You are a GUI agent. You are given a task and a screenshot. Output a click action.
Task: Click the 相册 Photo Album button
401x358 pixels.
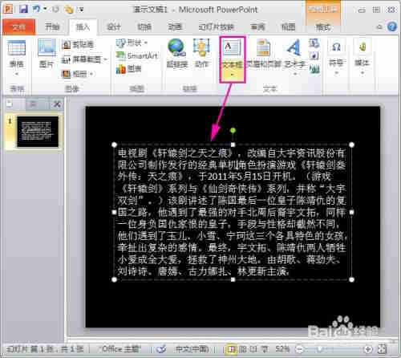click(75, 74)
